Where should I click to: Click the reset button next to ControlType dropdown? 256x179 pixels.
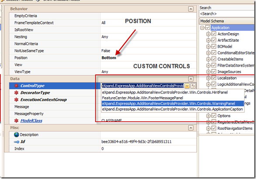click(193, 86)
